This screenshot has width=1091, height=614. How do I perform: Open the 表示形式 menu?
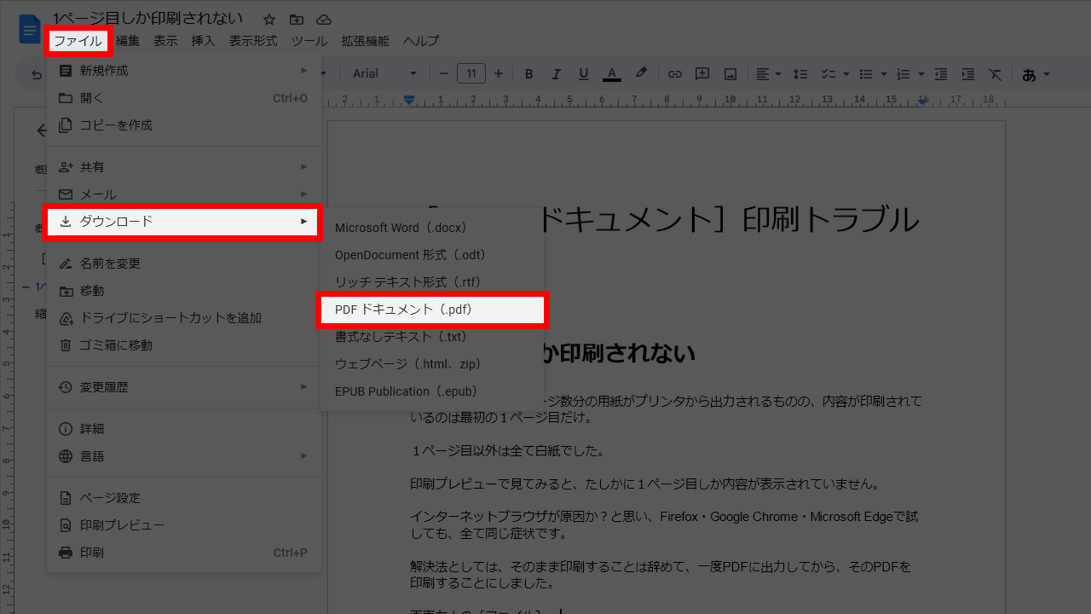point(253,41)
